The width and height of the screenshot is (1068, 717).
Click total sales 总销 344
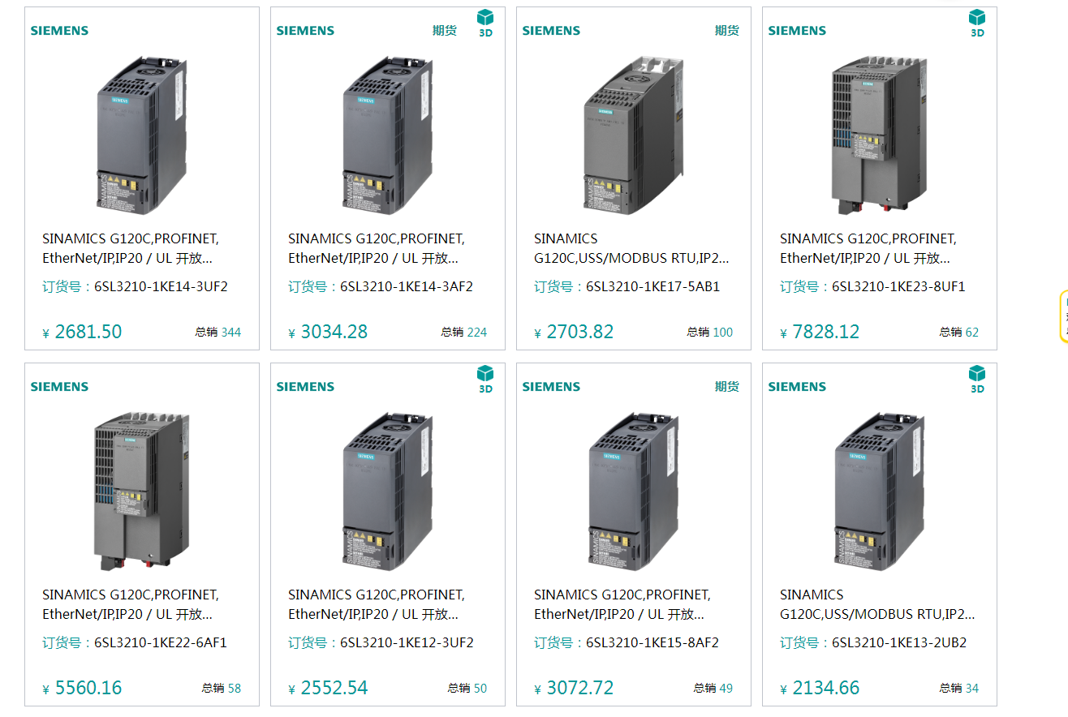click(218, 332)
